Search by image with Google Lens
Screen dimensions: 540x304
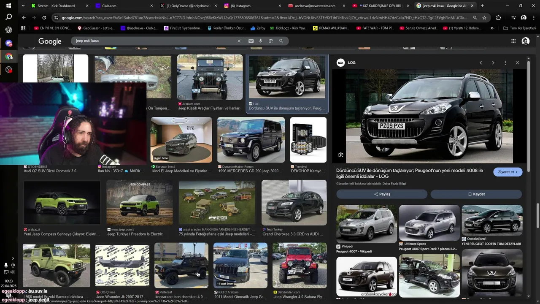271,41
